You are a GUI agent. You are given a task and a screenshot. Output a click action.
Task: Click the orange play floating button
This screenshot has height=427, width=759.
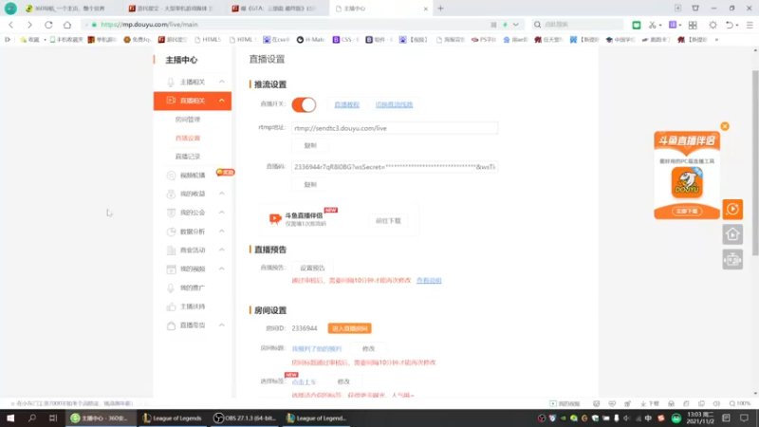[732, 209]
